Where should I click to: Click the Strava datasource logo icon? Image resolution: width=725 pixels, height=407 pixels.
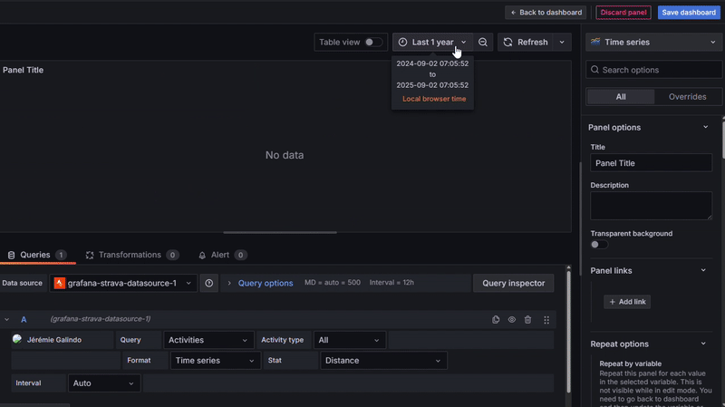click(x=59, y=283)
